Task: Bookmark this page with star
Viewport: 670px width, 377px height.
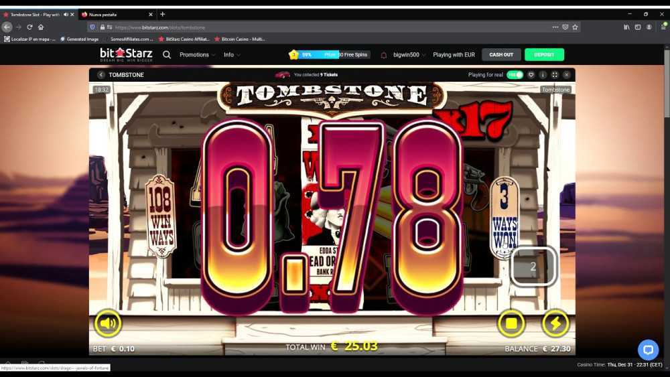Action: point(575,27)
